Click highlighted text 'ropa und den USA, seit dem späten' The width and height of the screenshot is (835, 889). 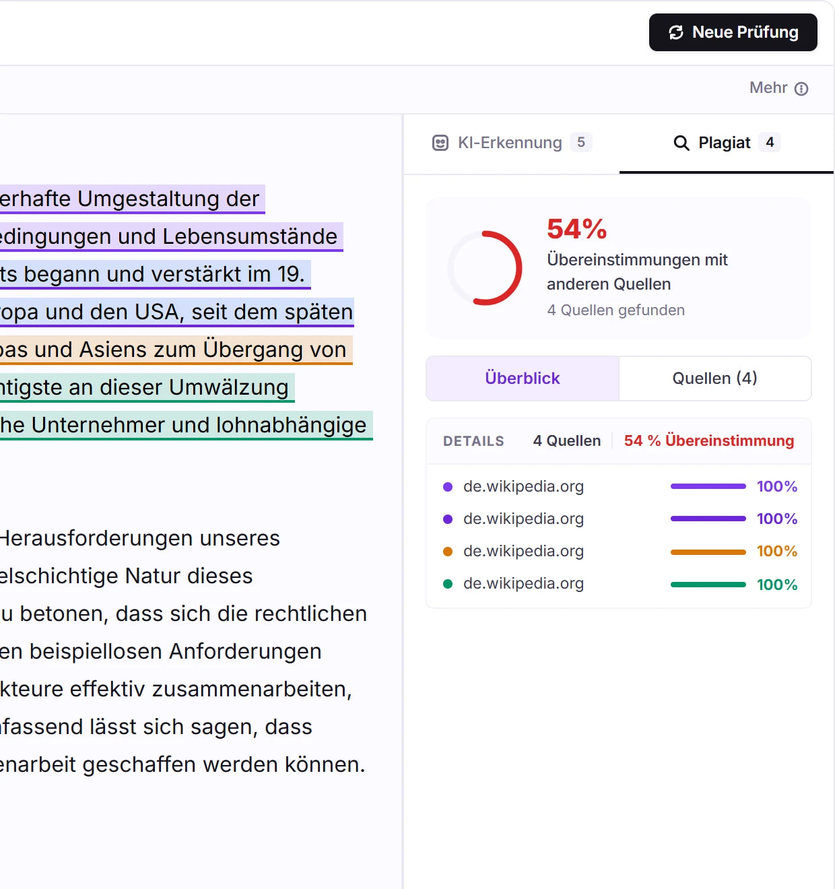coord(176,312)
